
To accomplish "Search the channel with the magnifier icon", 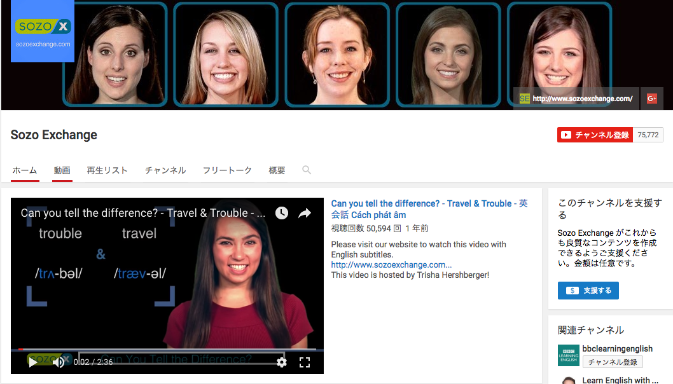I will [x=307, y=170].
